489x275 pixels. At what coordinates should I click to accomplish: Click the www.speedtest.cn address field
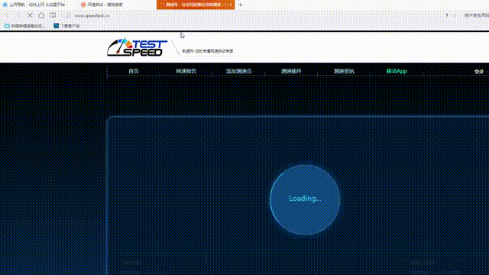pos(92,15)
